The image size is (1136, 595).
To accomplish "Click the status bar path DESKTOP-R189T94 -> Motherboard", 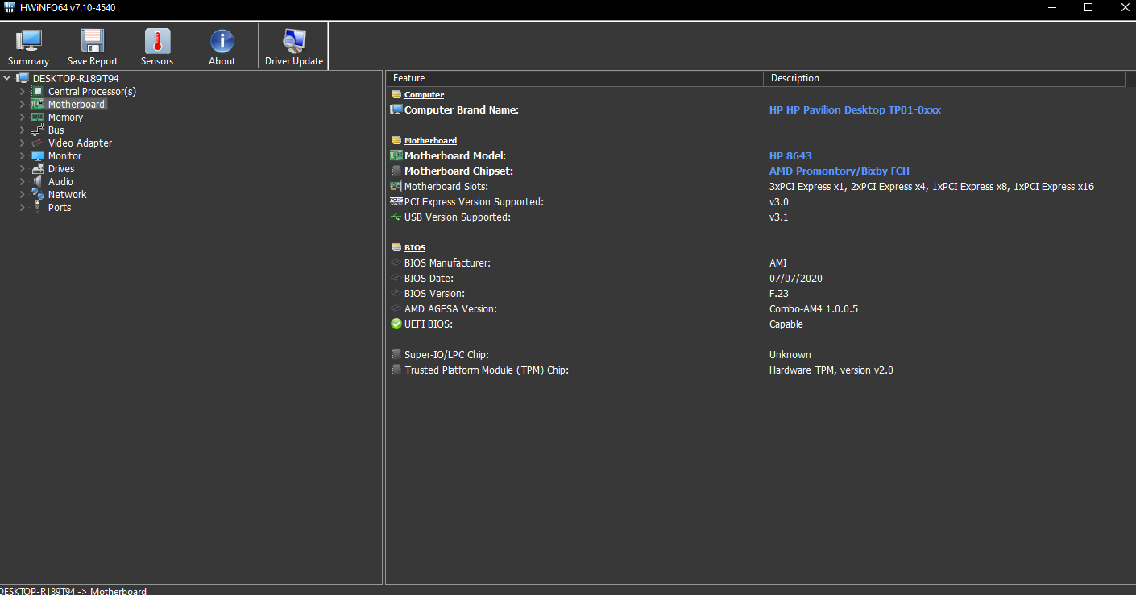I will click(73, 590).
